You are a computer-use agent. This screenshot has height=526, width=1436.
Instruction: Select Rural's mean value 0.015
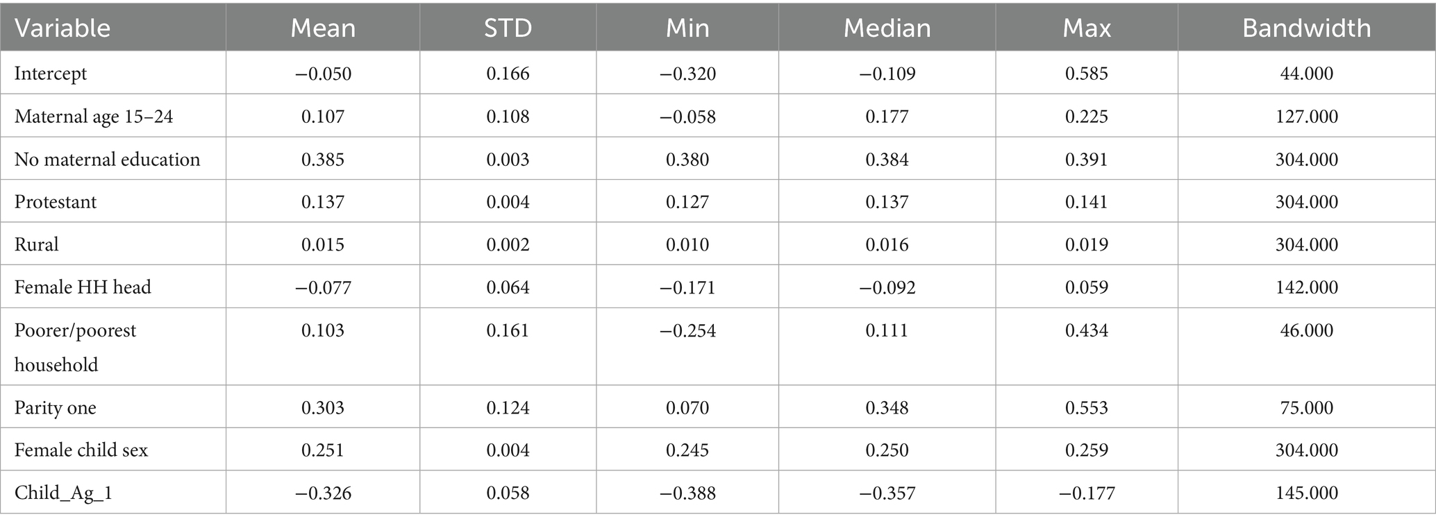[x=323, y=244]
